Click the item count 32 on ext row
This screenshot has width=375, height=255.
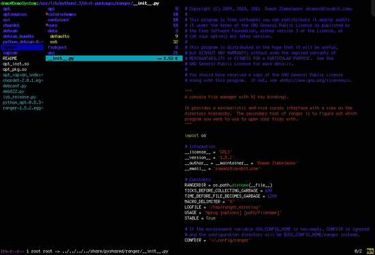point(175,42)
